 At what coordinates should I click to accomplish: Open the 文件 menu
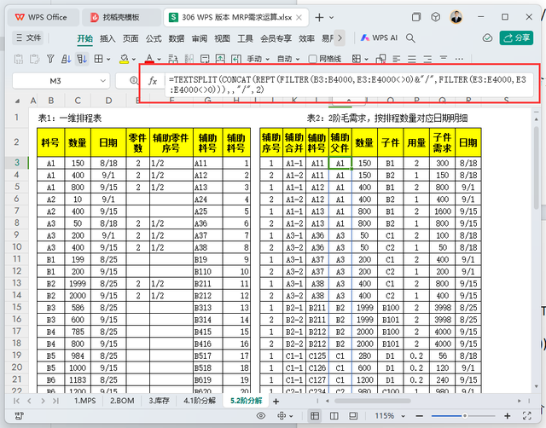[28, 38]
